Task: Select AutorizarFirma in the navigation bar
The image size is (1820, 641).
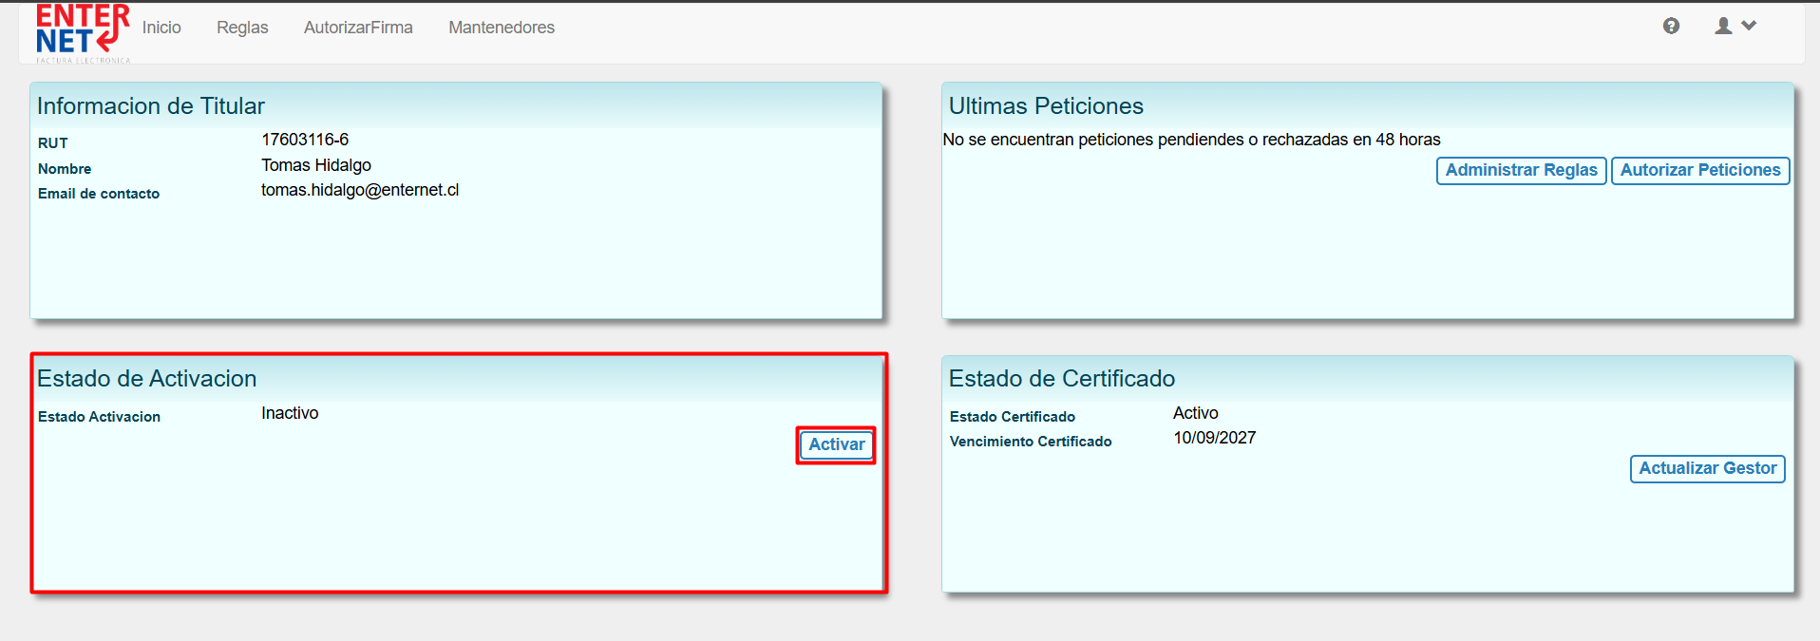Action: pyautogui.click(x=358, y=28)
